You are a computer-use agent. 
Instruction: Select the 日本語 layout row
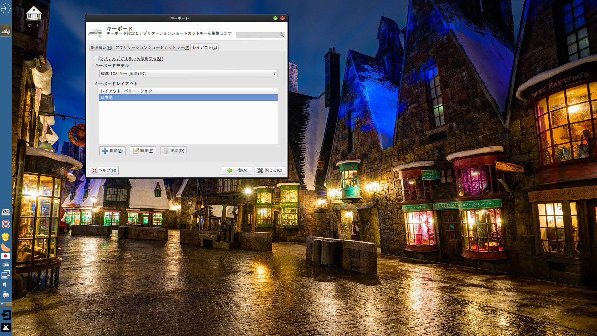(x=189, y=98)
